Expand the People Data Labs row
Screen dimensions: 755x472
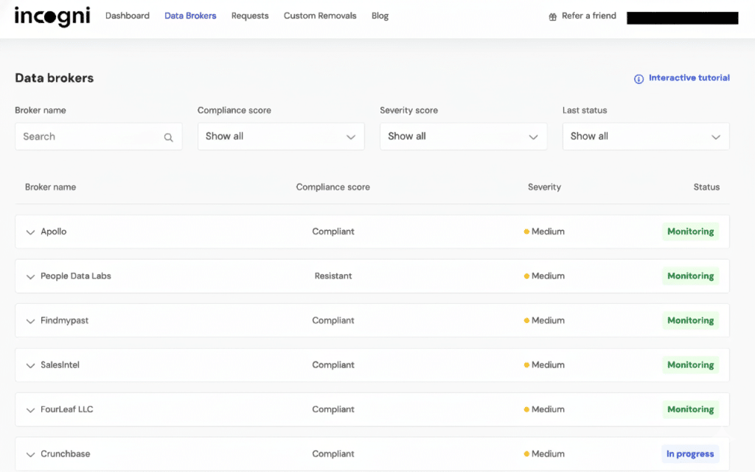[30, 276]
